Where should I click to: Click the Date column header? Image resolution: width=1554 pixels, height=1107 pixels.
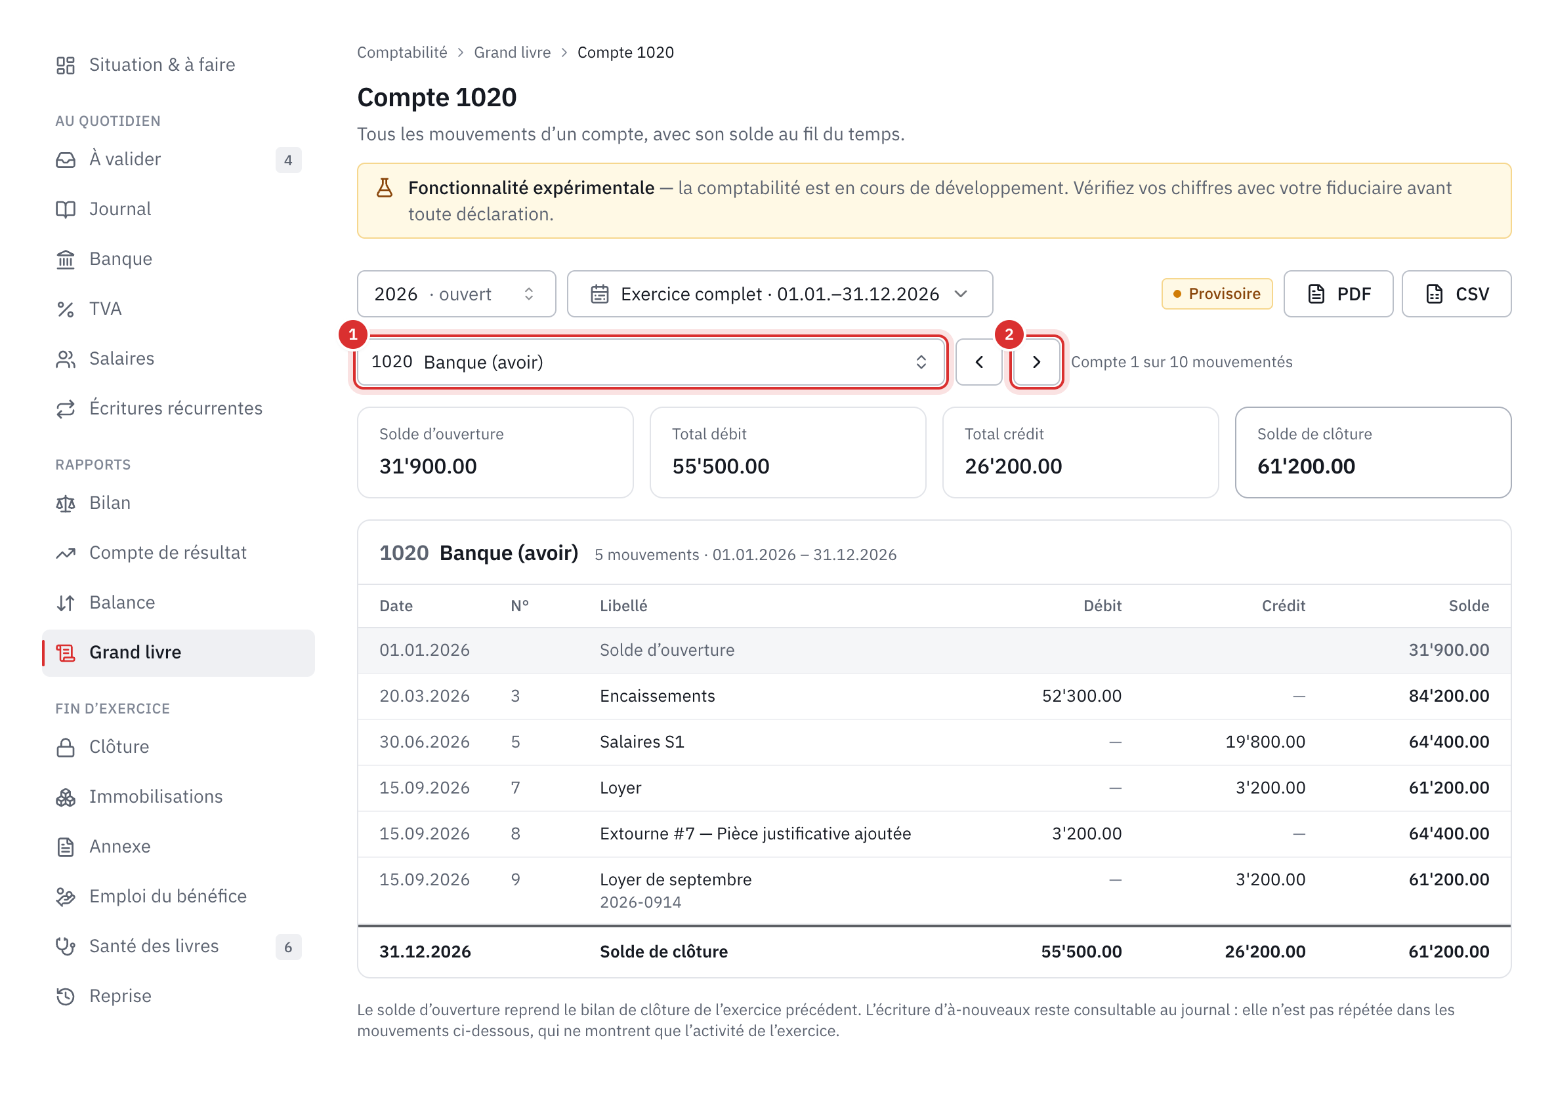click(396, 606)
